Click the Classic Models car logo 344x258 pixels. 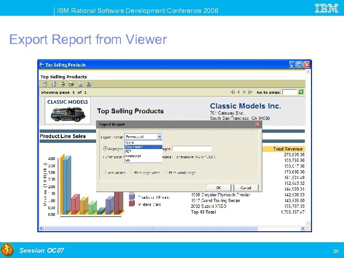(x=68, y=111)
